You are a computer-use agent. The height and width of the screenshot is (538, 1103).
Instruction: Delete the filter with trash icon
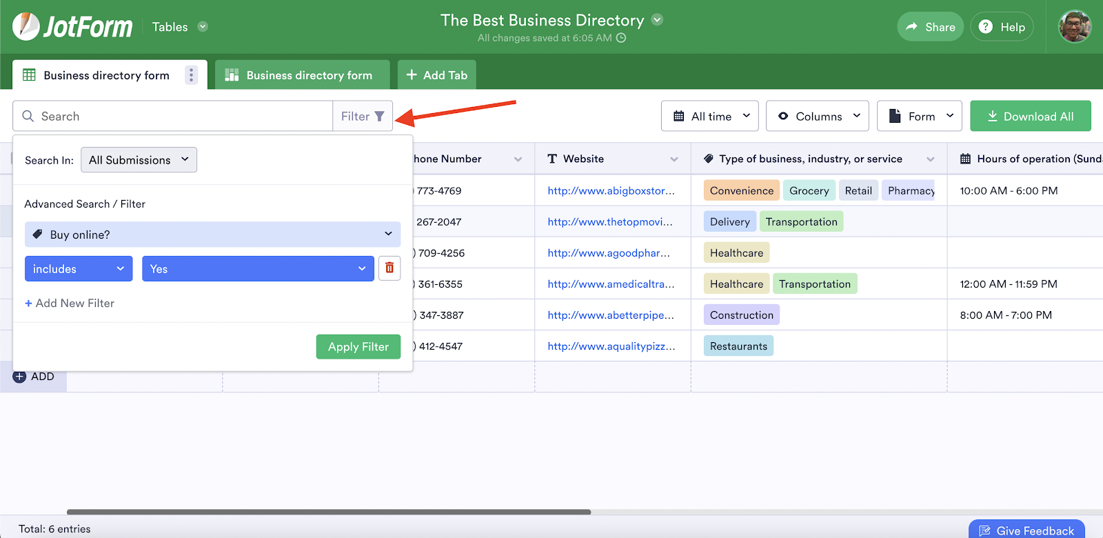click(389, 268)
